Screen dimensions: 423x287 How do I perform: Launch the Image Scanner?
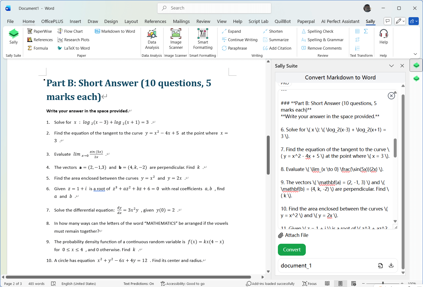[x=176, y=39]
